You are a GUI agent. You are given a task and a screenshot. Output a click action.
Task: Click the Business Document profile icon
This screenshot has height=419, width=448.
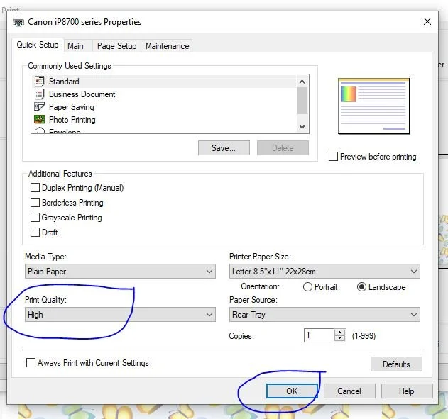(x=40, y=94)
